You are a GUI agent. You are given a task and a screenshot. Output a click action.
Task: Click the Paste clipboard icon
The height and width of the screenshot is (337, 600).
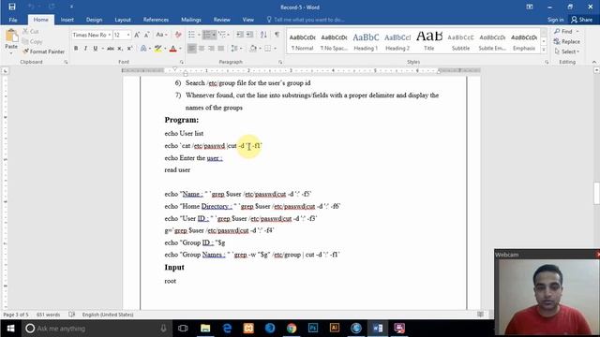click(x=11, y=37)
